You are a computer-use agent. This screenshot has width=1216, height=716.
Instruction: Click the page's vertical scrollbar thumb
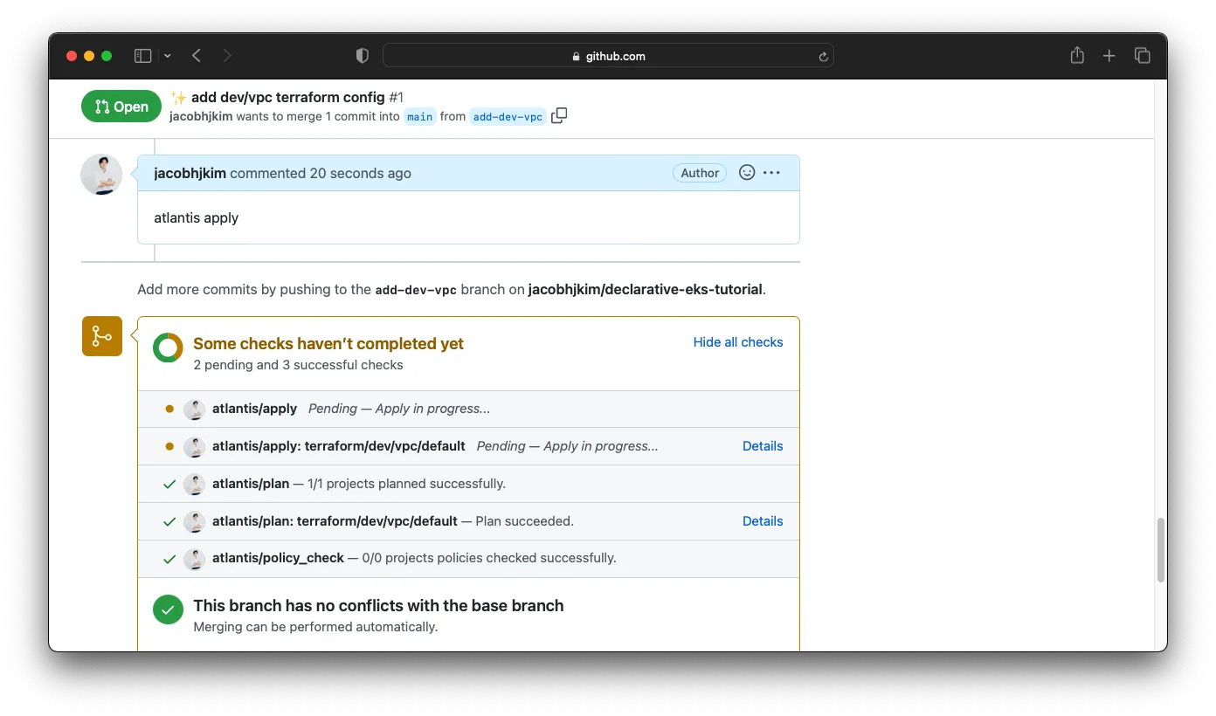click(1160, 550)
